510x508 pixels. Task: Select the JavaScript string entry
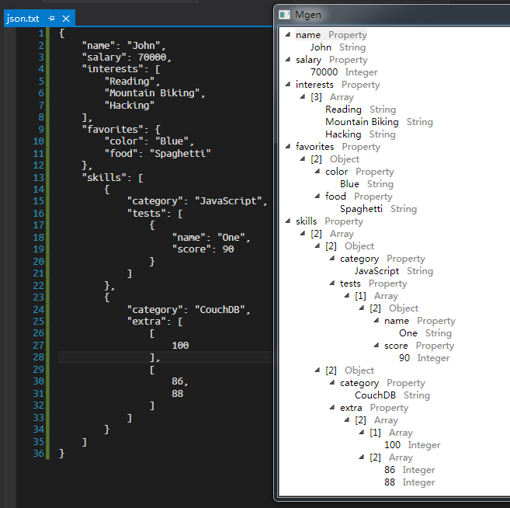point(376,271)
